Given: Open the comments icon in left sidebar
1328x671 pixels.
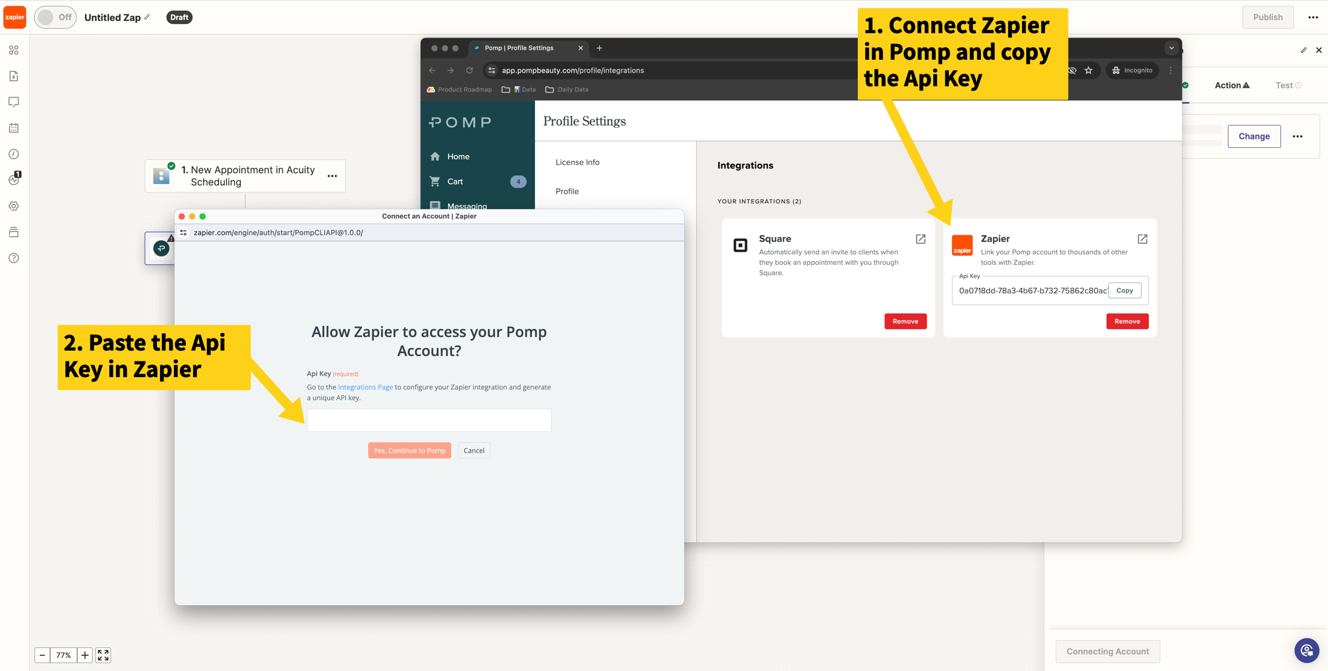Looking at the screenshot, I should 14,102.
